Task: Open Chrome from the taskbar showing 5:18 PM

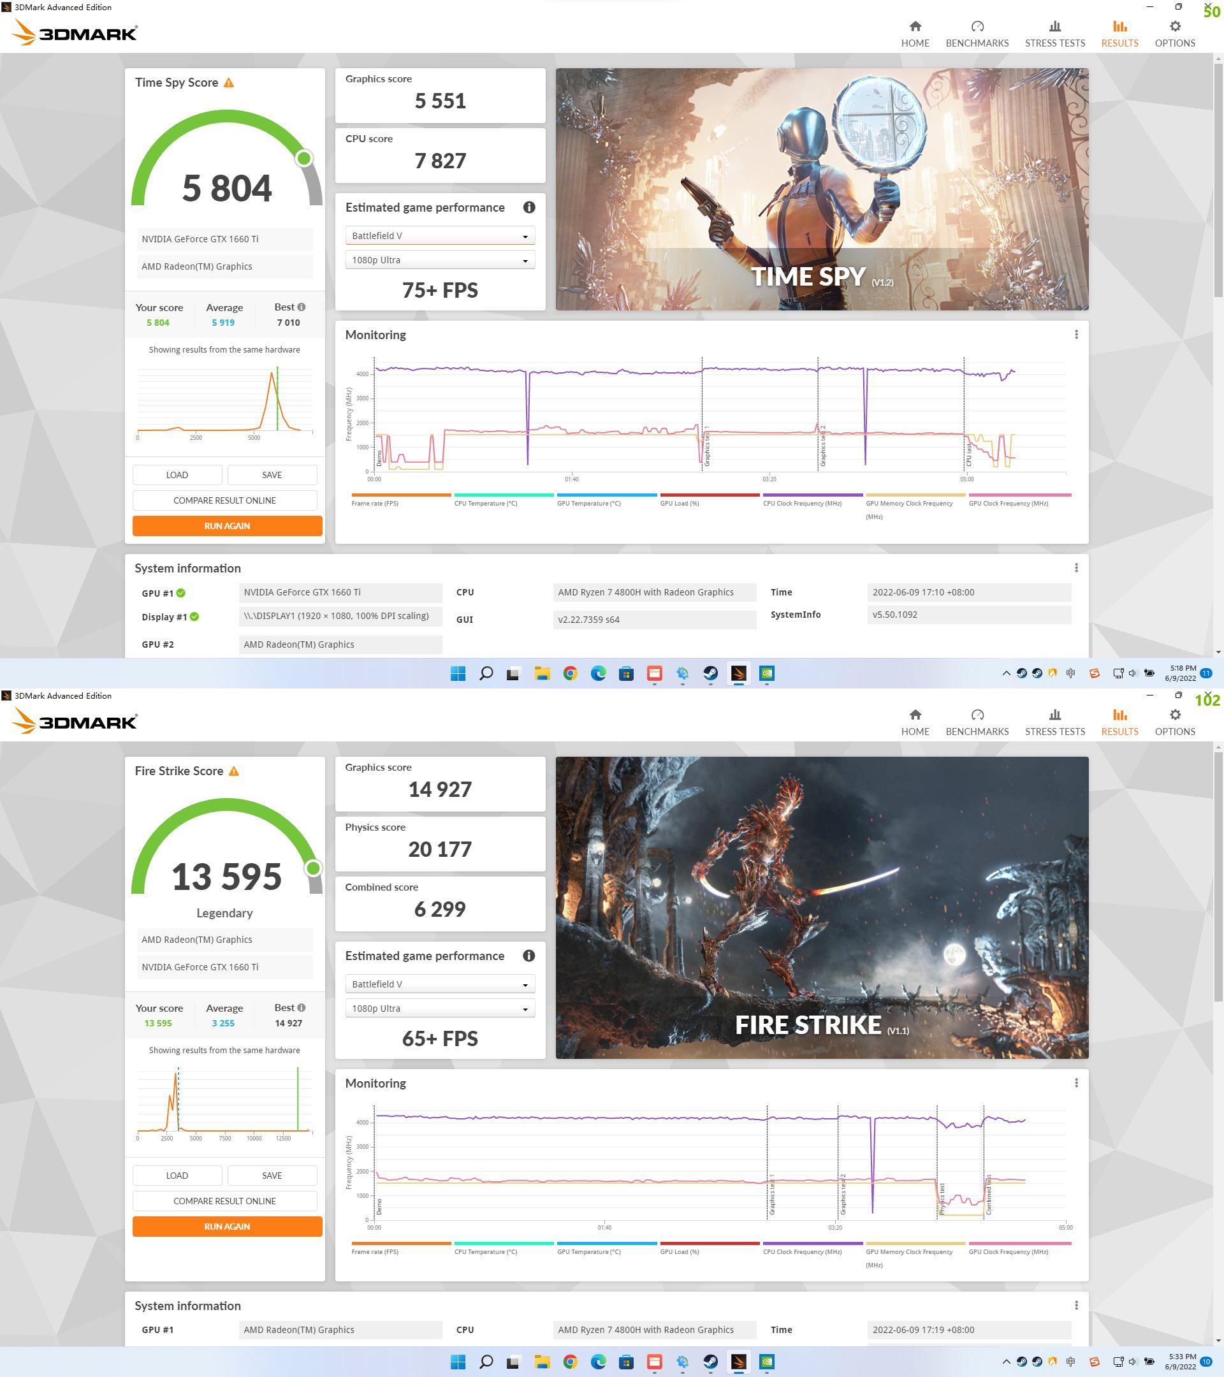Action: click(x=571, y=674)
